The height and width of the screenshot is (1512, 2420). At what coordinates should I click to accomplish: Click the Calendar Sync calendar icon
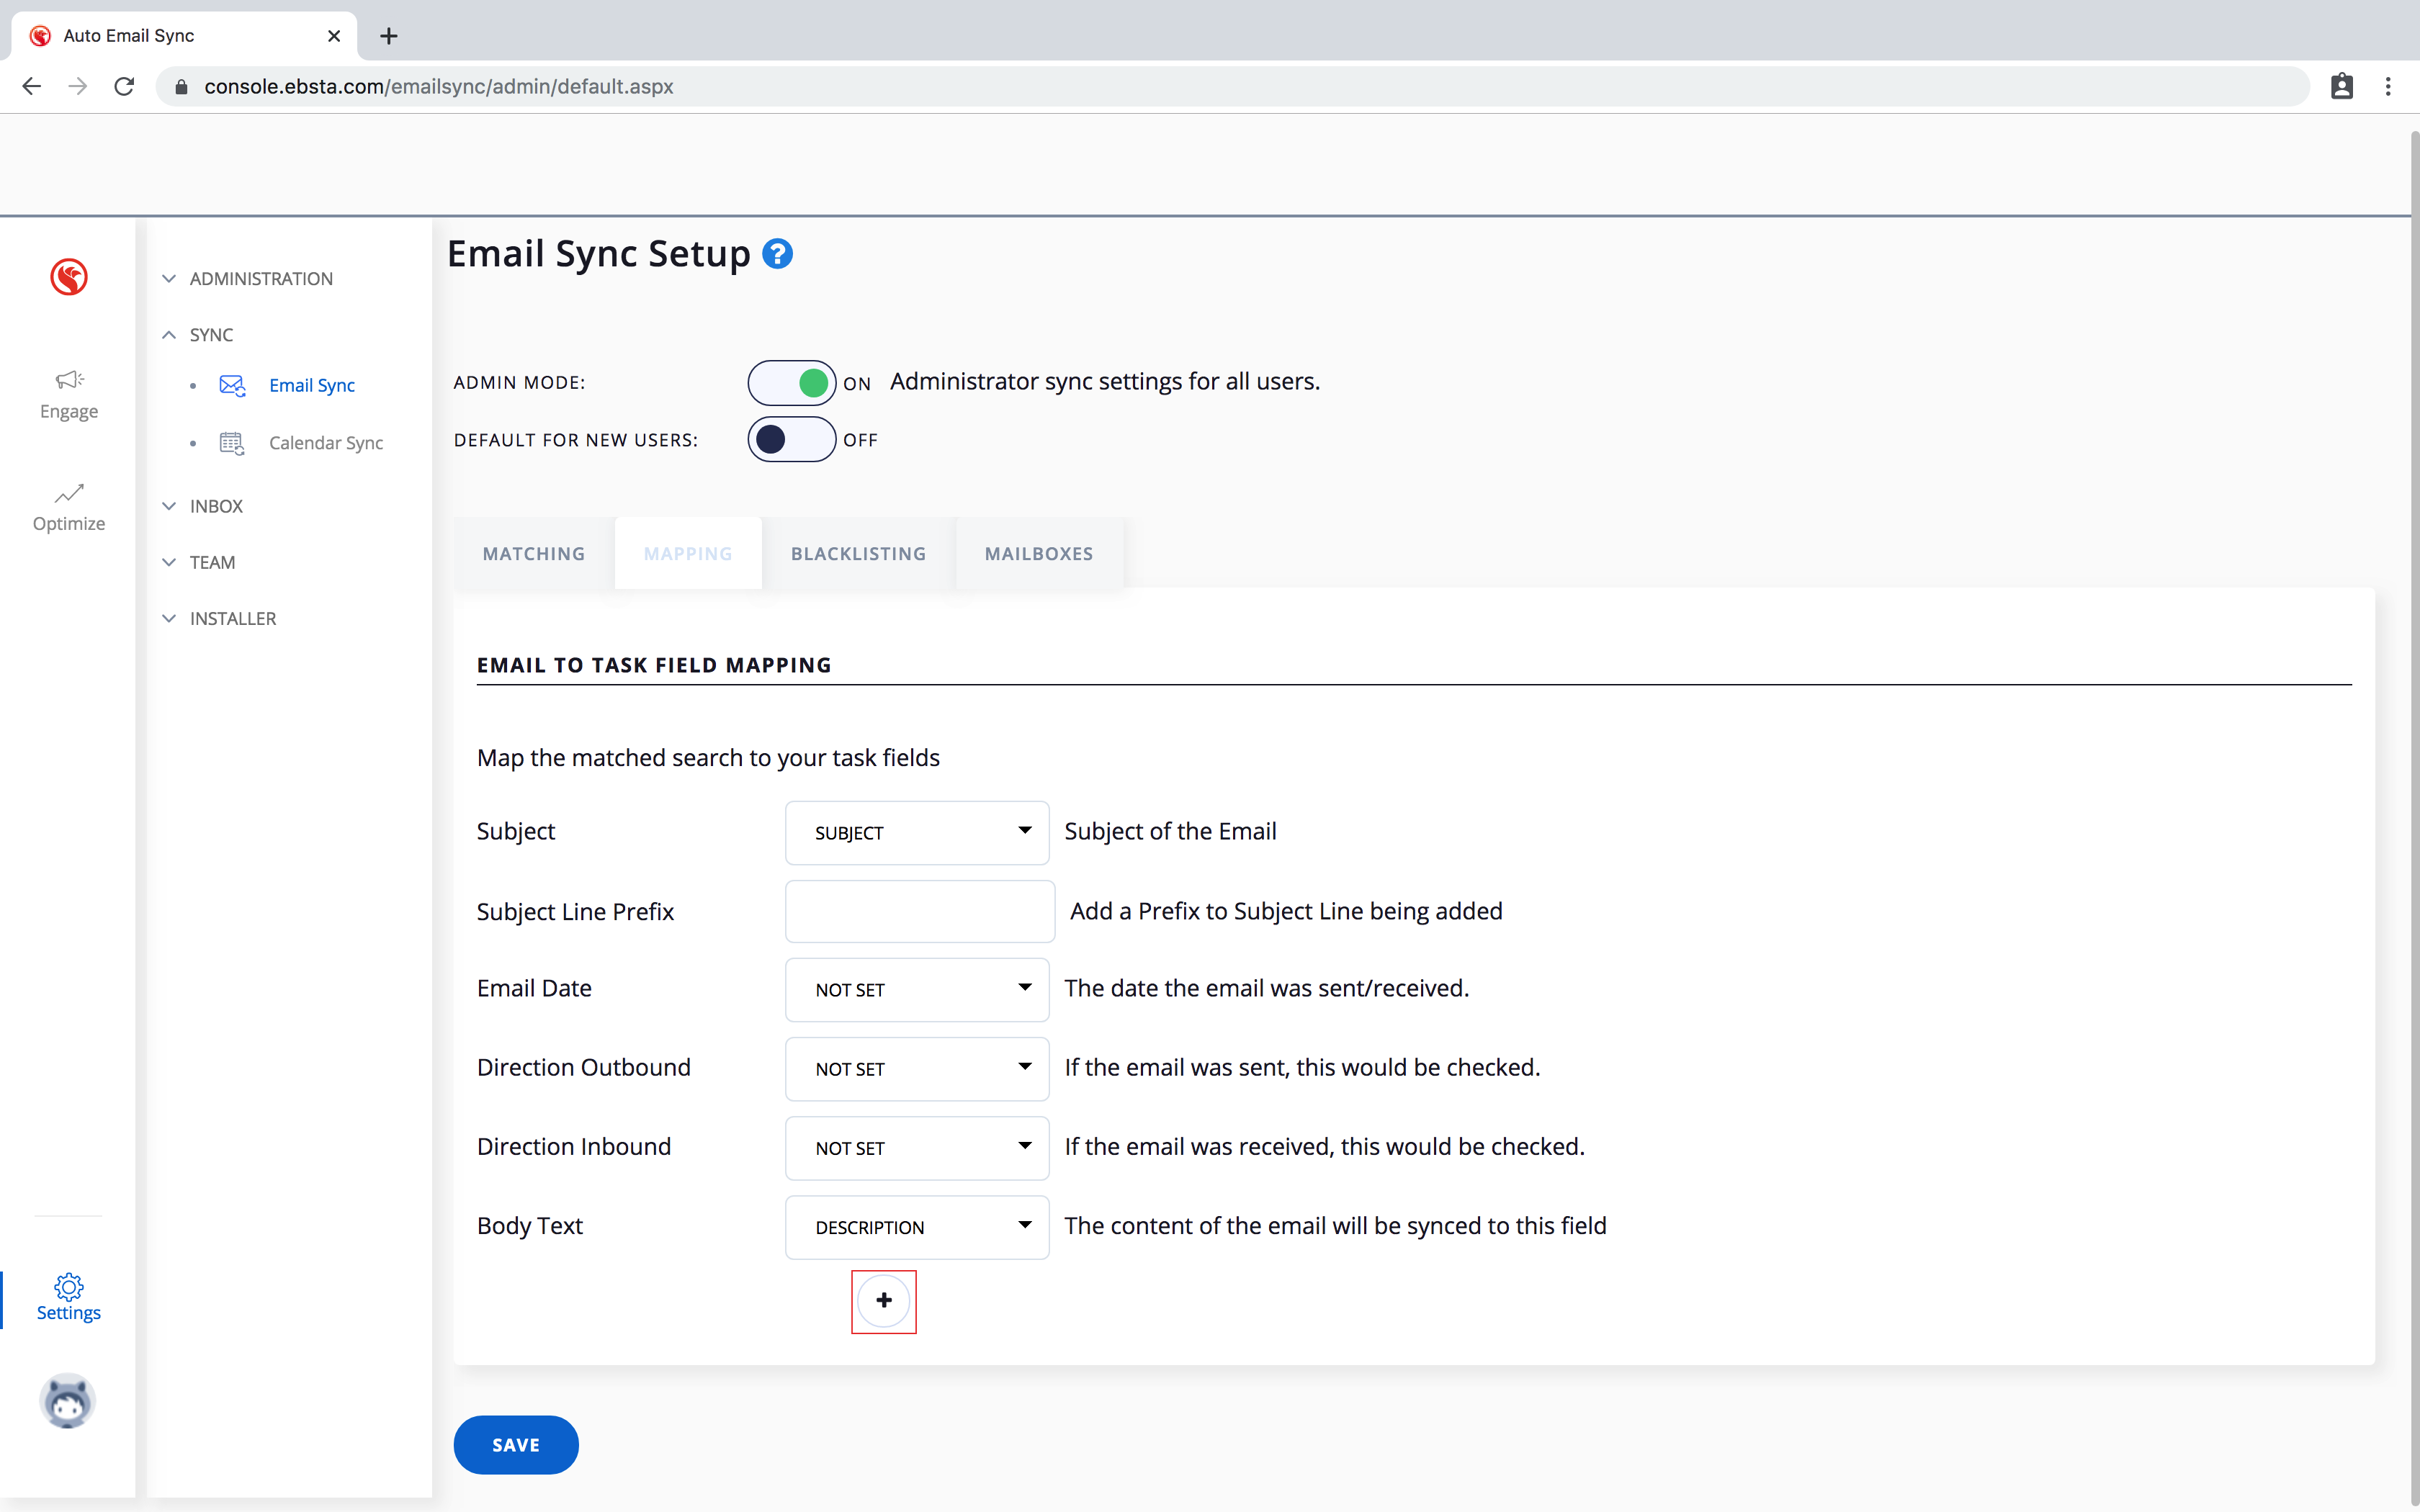tap(232, 443)
